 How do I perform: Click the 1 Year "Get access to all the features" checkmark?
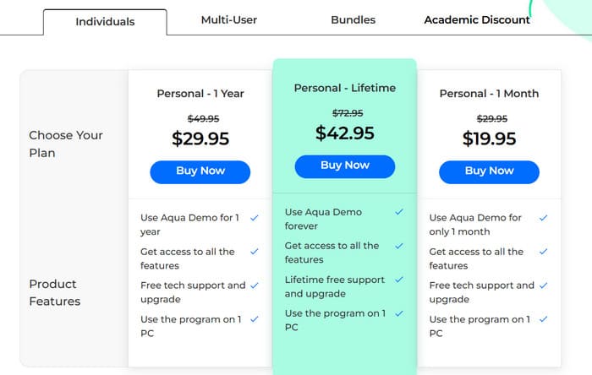pyautogui.click(x=255, y=252)
